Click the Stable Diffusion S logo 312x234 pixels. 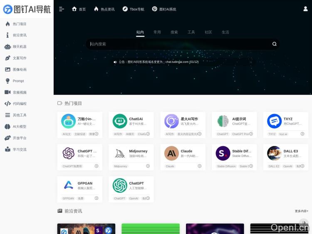pyautogui.click(x=223, y=153)
